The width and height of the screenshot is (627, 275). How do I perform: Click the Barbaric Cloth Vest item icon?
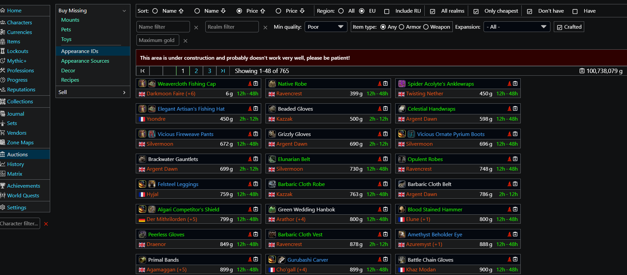click(x=272, y=234)
